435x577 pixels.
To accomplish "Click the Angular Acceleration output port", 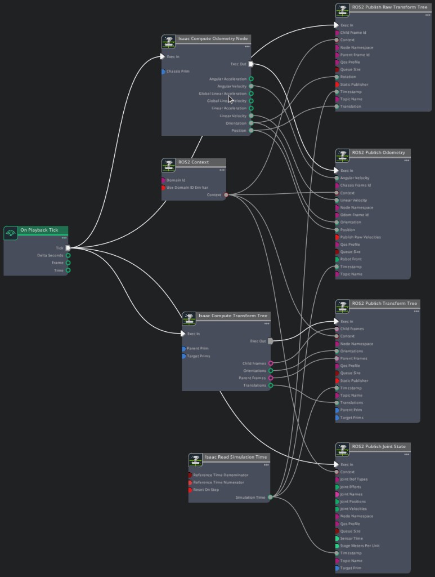I will click(251, 79).
